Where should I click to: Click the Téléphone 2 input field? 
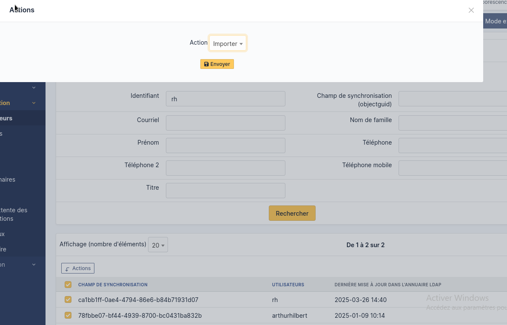(225, 168)
